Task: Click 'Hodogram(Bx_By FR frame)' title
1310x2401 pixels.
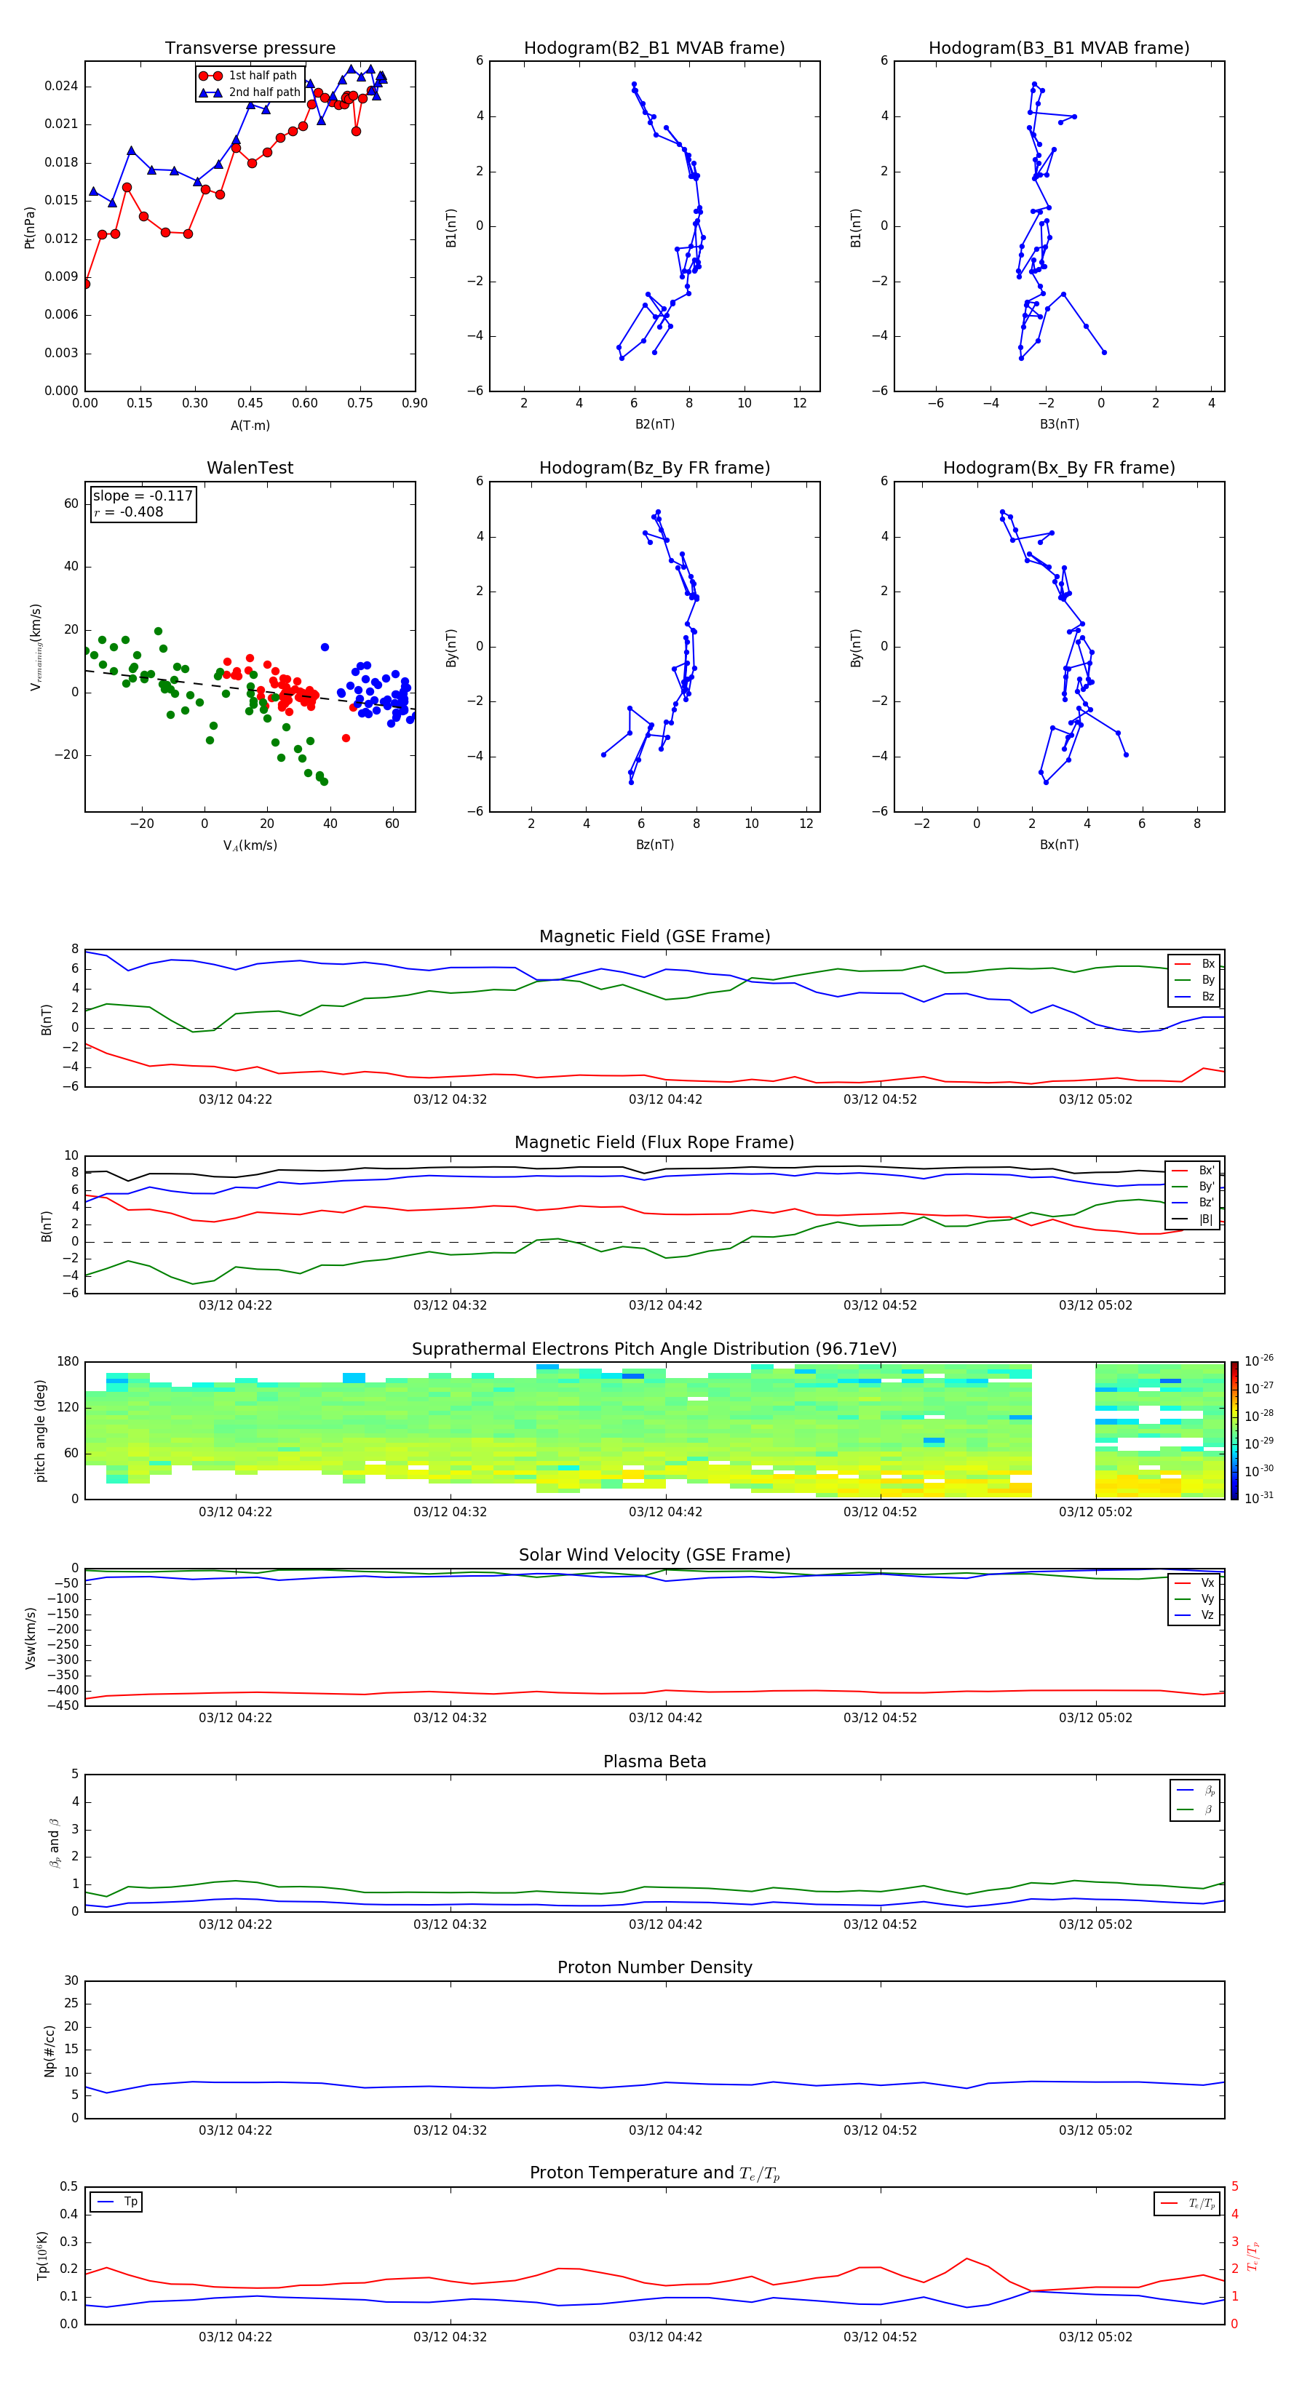Action: click(1059, 468)
